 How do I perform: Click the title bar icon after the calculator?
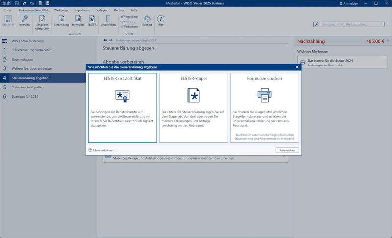click(48, 3)
